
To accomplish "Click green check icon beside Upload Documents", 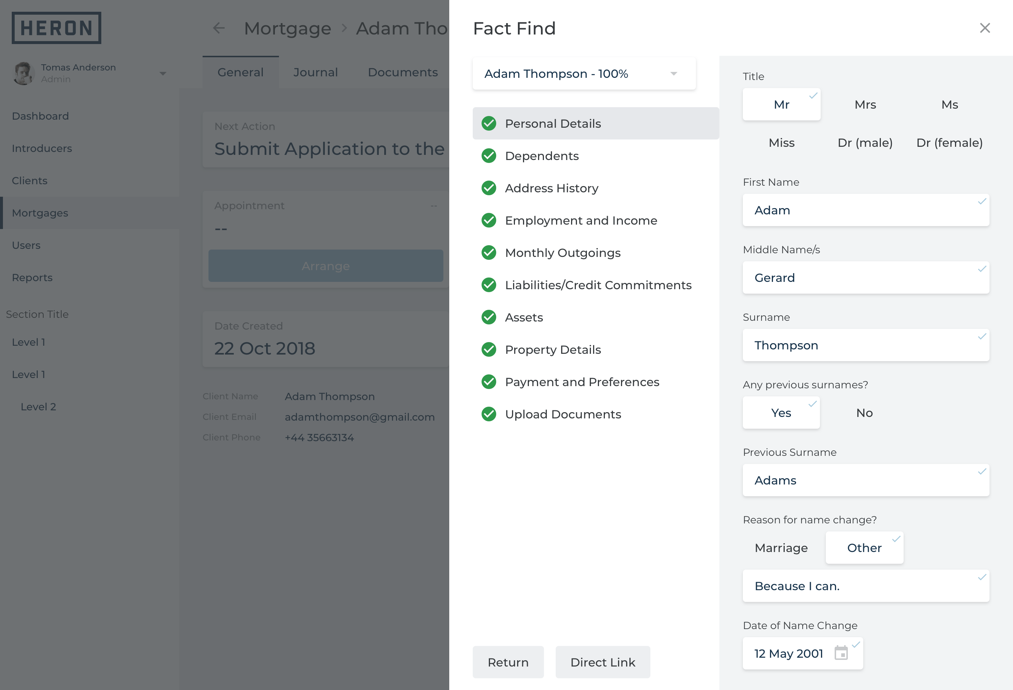I will tap(489, 414).
